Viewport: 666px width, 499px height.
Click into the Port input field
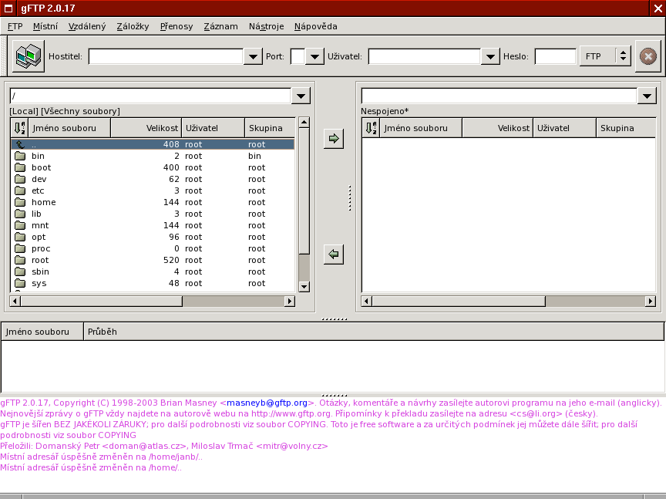click(x=298, y=56)
